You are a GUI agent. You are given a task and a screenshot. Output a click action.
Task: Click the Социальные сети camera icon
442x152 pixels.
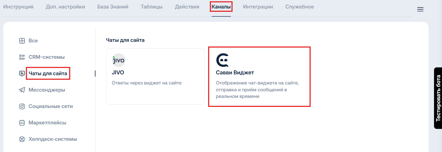22,106
